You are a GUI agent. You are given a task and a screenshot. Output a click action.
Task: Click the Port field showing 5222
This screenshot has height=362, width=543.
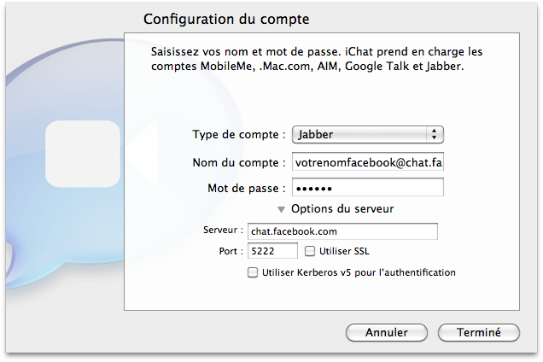click(x=271, y=251)
